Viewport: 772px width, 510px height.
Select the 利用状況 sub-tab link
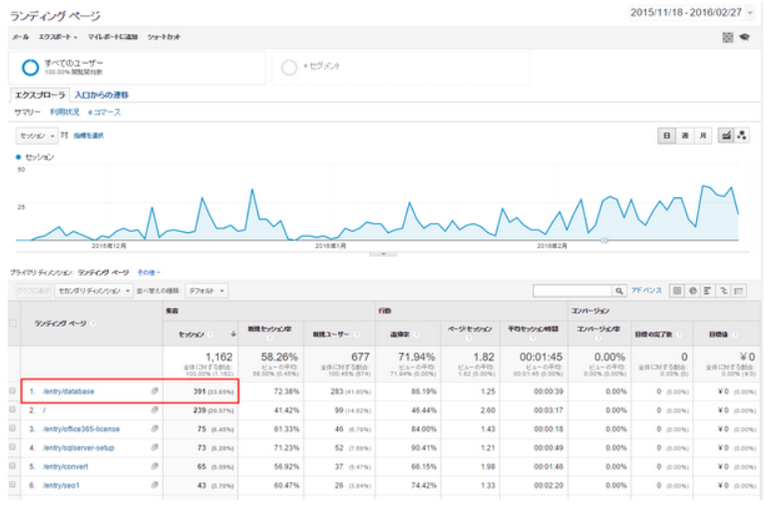tap(65, 113)
